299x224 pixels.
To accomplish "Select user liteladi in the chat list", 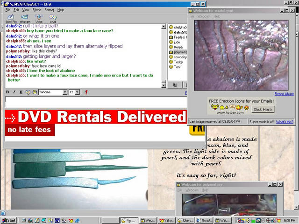I will pyautogui.click(x=176, y=47).
